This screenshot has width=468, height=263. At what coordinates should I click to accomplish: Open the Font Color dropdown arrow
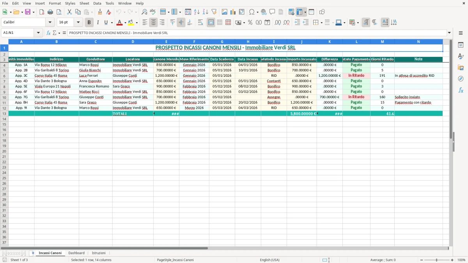[125, 23]
